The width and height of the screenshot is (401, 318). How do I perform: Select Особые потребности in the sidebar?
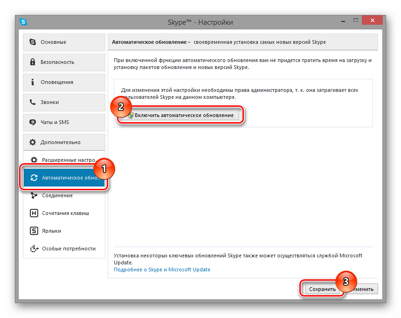[x=64, y=249]
